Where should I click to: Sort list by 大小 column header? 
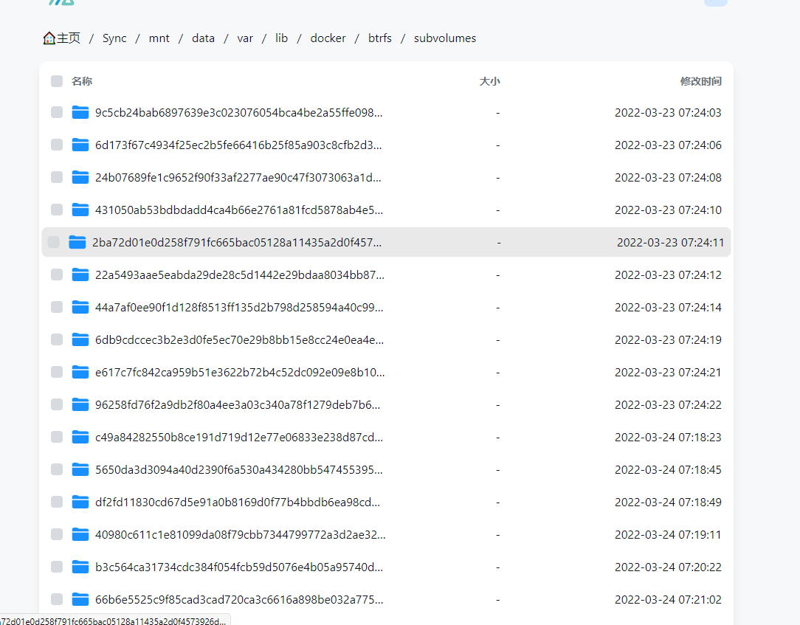click(489, 81)
